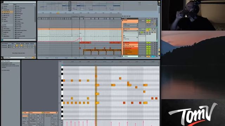The width and height of the screenshot is (225, 126).
Task: Select the Frequency Shifter device
Action: (x=21, y=36)
